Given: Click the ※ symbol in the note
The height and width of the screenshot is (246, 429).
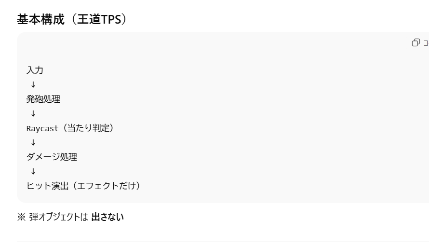Looking at the screenshot, I should pos(21,217).
